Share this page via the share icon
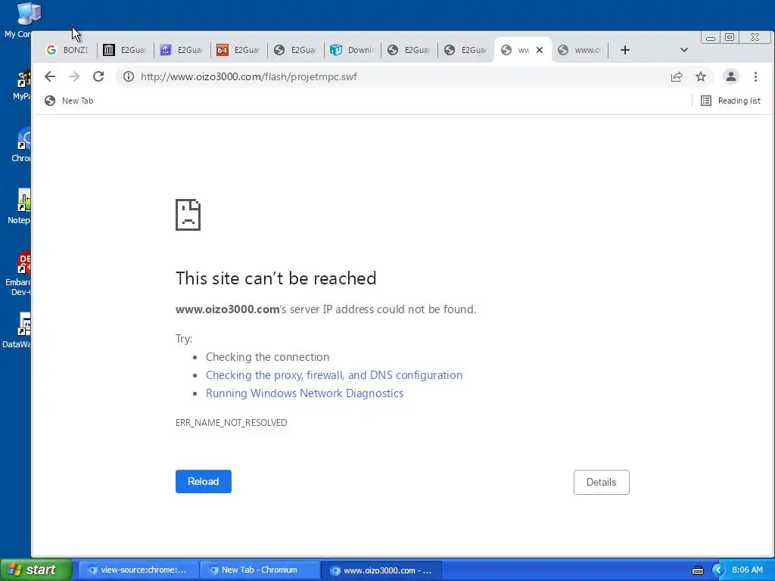775x581 pixels. coord(677,76)
